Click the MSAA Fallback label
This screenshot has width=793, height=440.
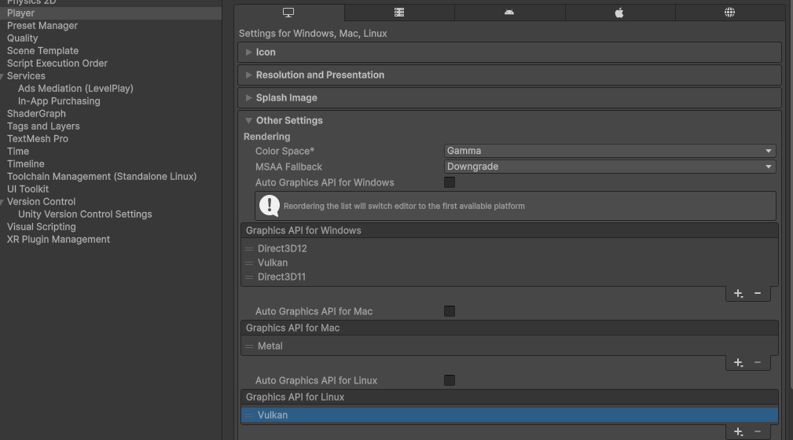[288, 167]
